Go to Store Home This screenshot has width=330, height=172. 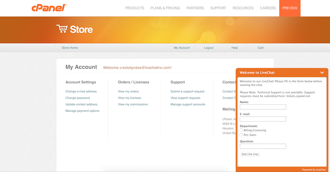pos(70,48)
